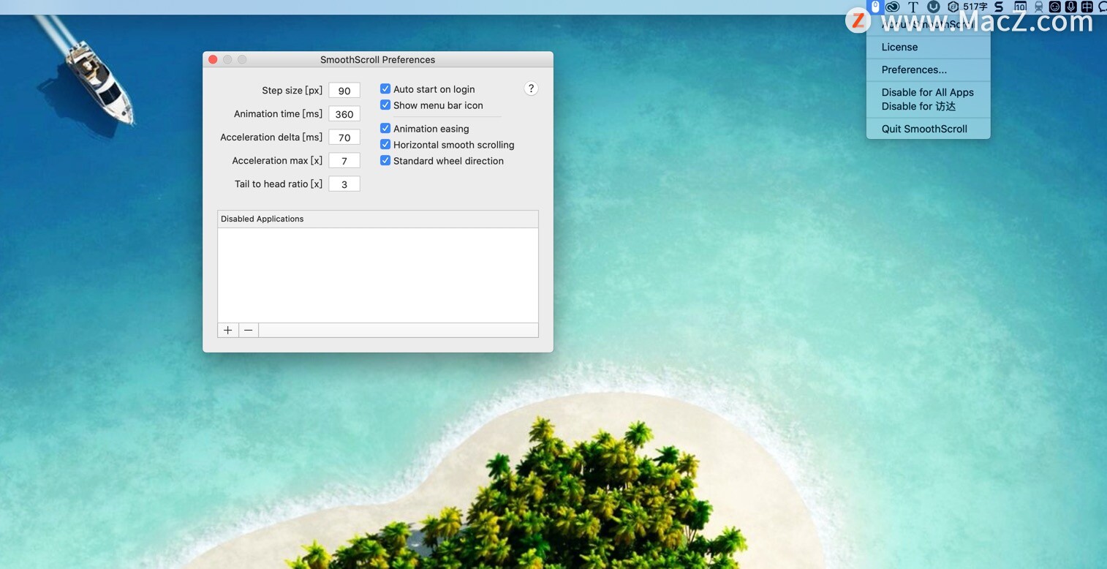Click the round U-shaped menu bar icon
This screenshot has width=1107, height=569.
(933, 7)
